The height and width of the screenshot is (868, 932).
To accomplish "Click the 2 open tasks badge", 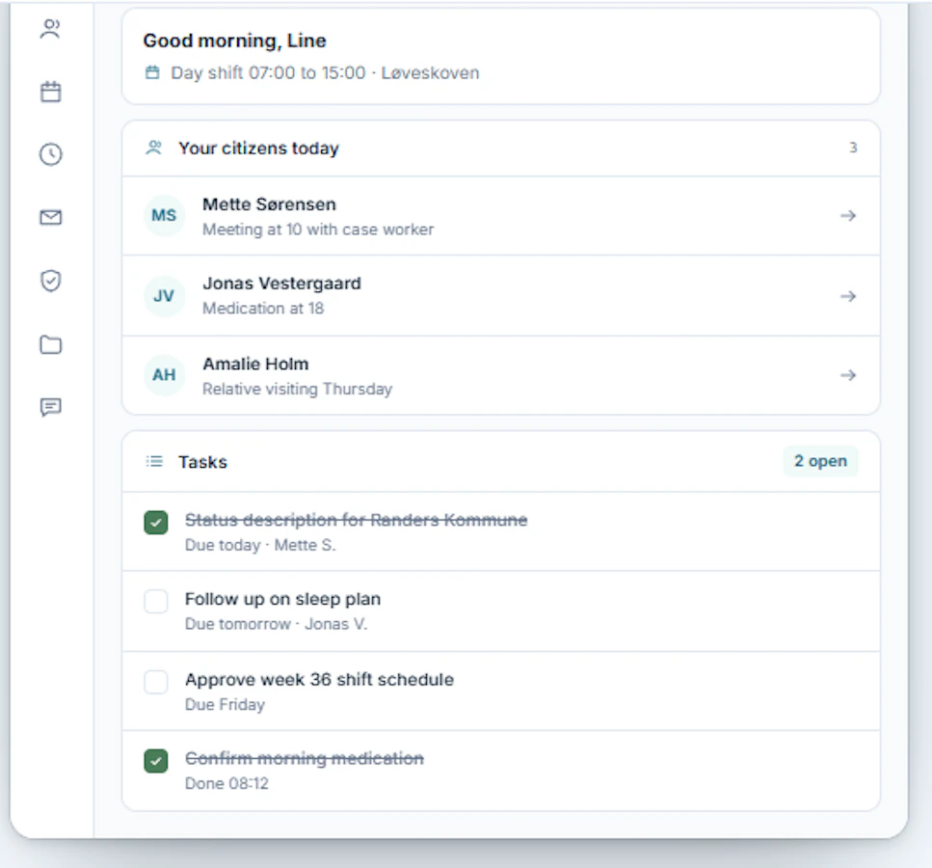I will (x=820, y=461).
